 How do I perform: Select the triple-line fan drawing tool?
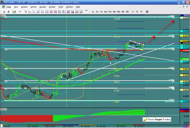point(47,12)
